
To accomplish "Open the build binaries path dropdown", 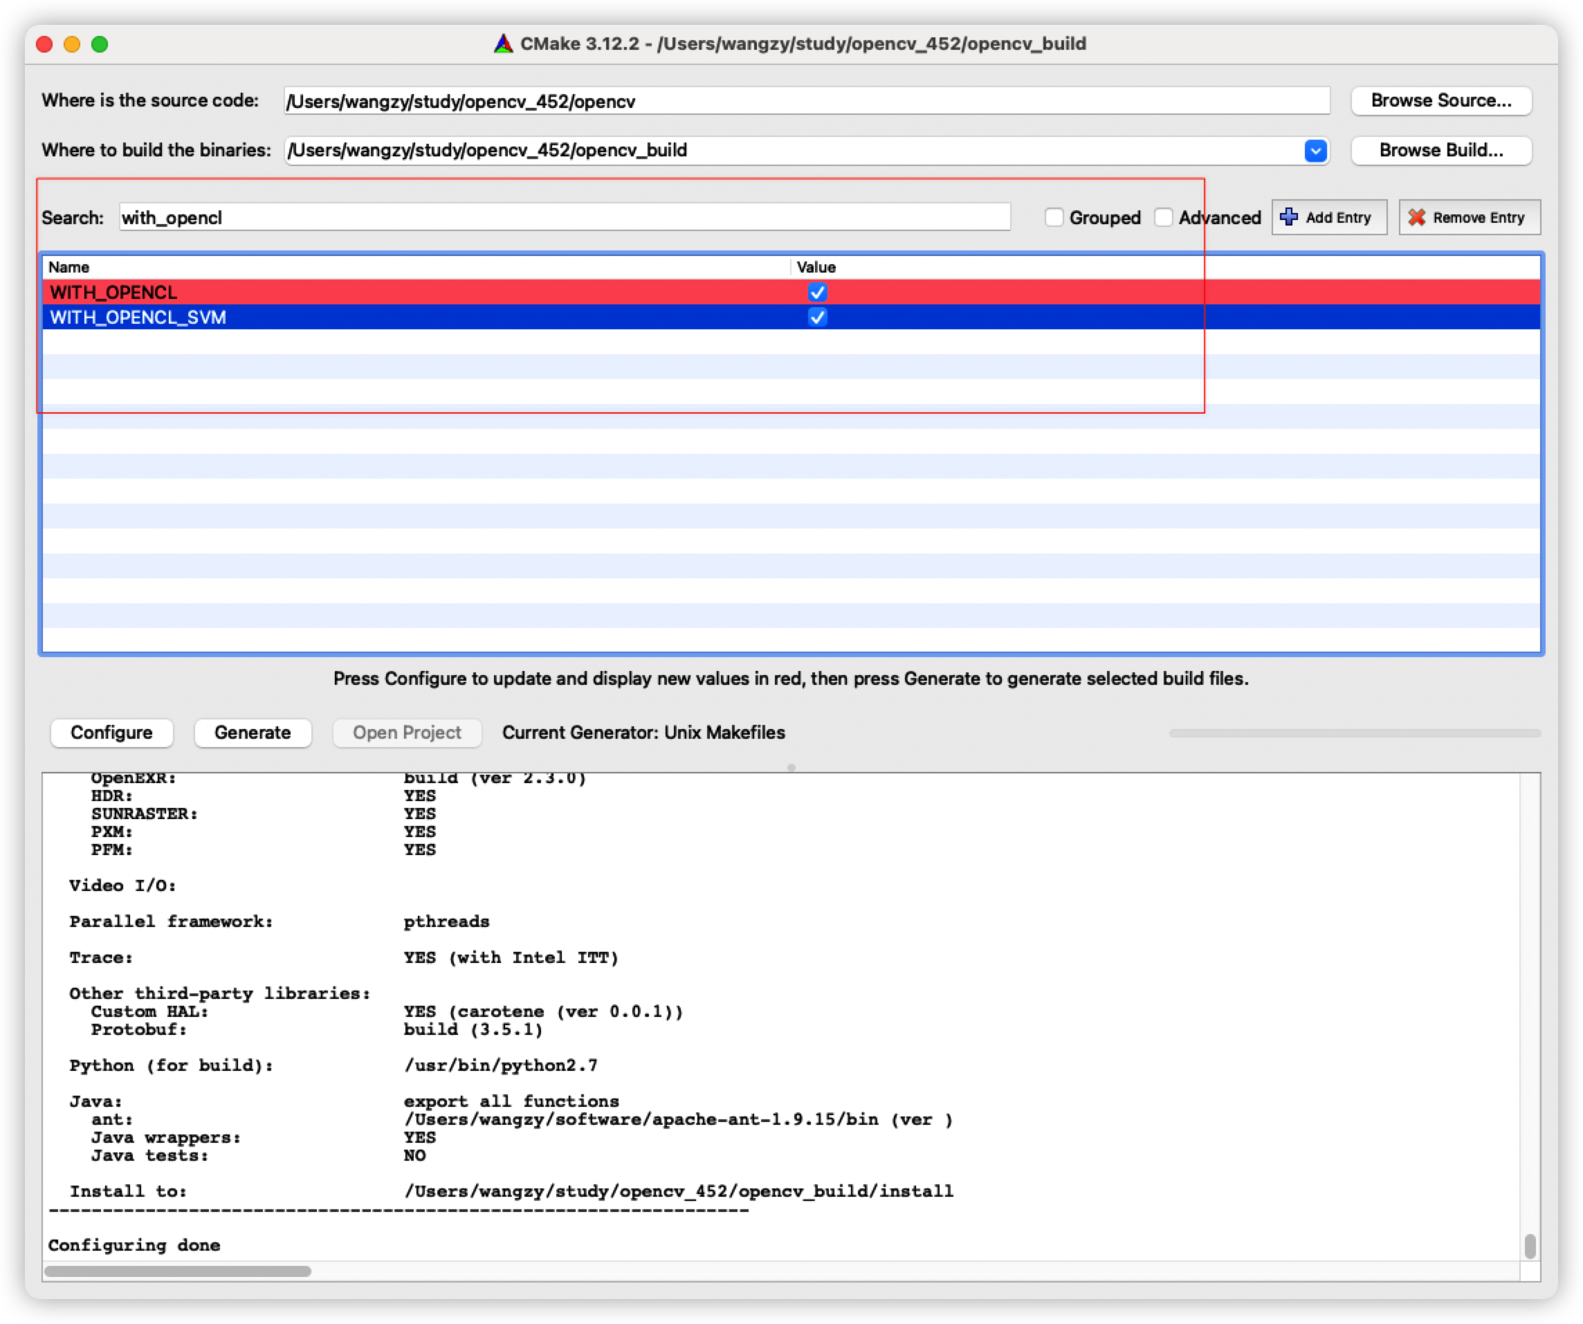I will [x=1315, y=151].
